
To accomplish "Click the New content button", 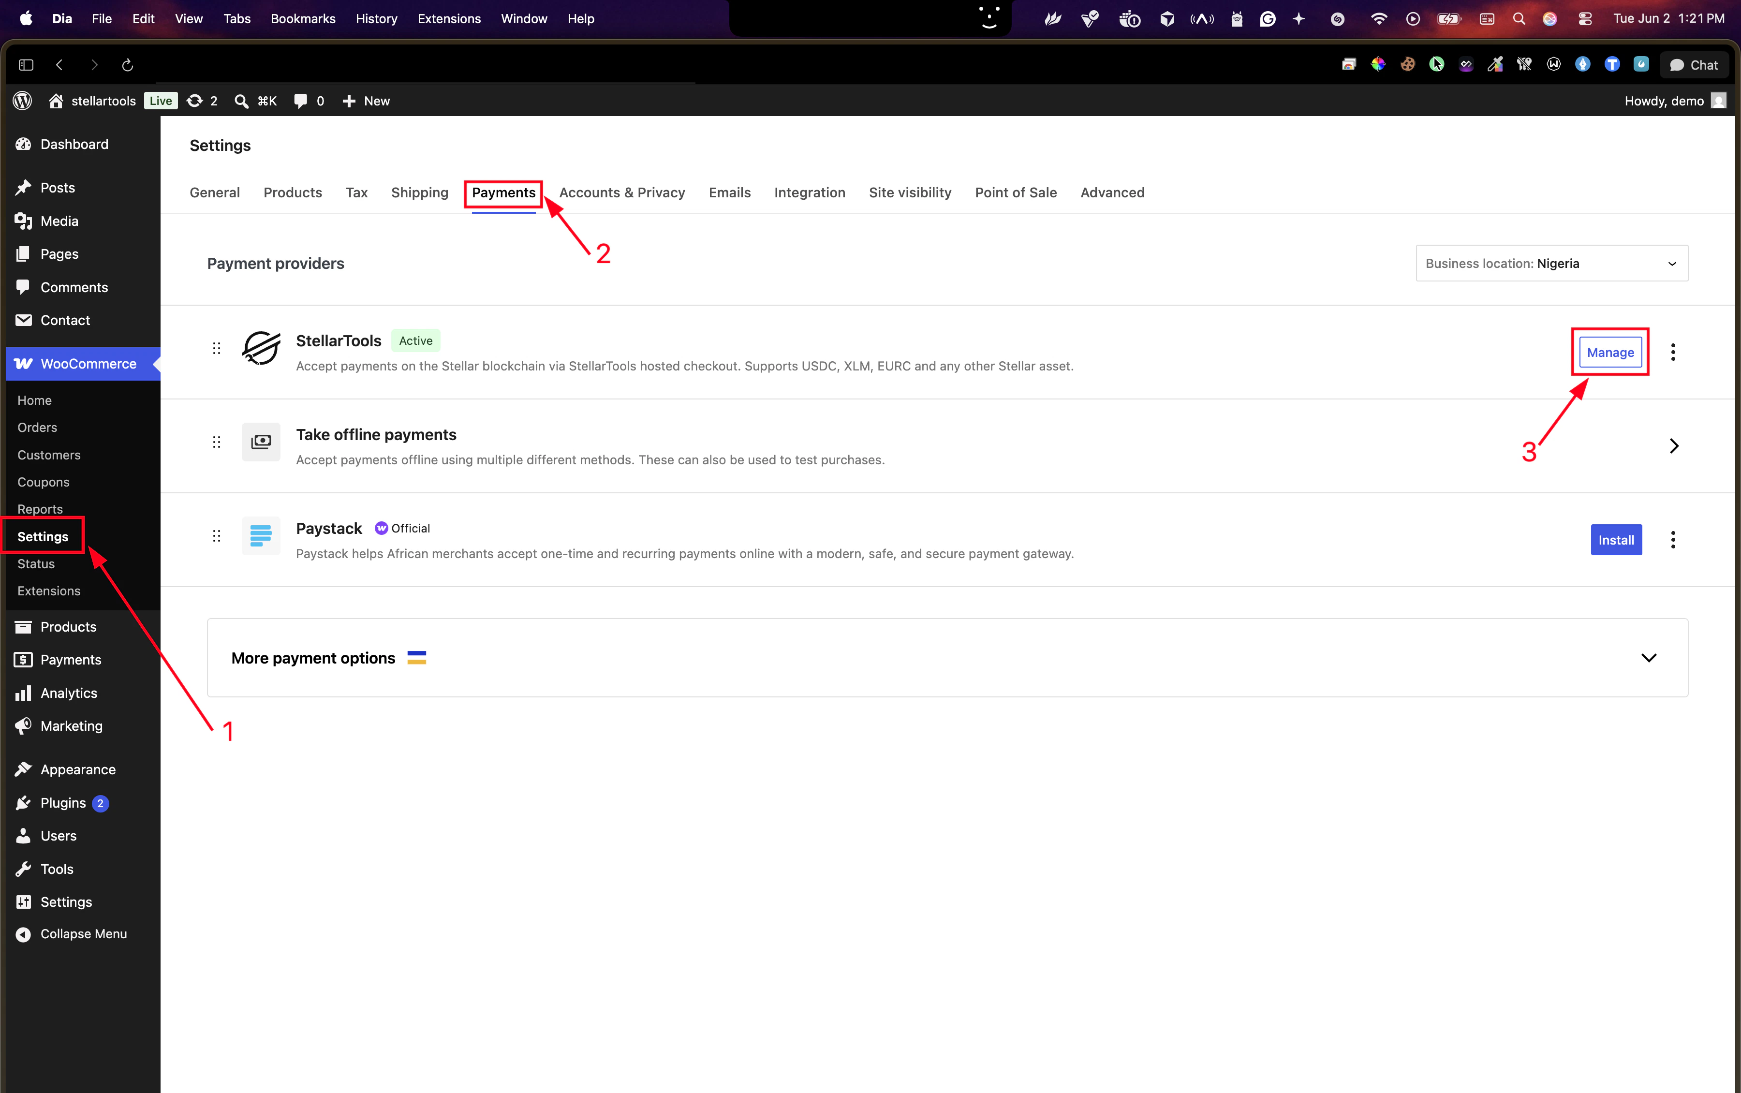I will pos(366,101).
